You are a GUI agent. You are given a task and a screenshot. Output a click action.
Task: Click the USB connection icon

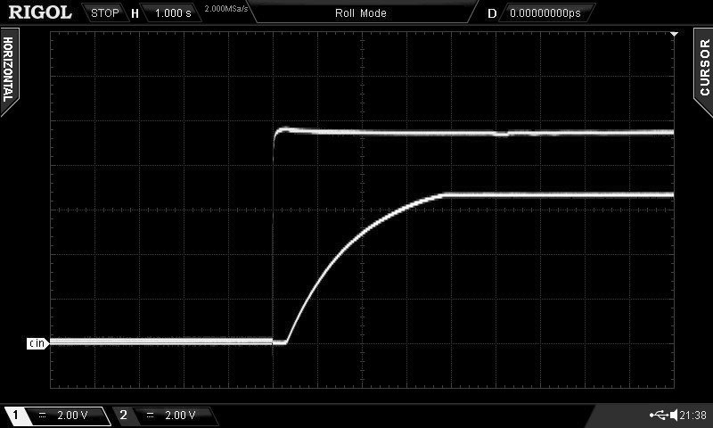pos(659,415)
